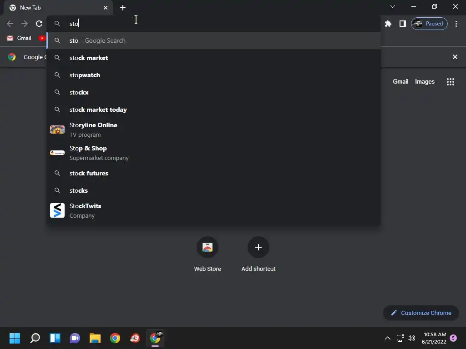Click the active Chrome profile taskbar icon

155,338
